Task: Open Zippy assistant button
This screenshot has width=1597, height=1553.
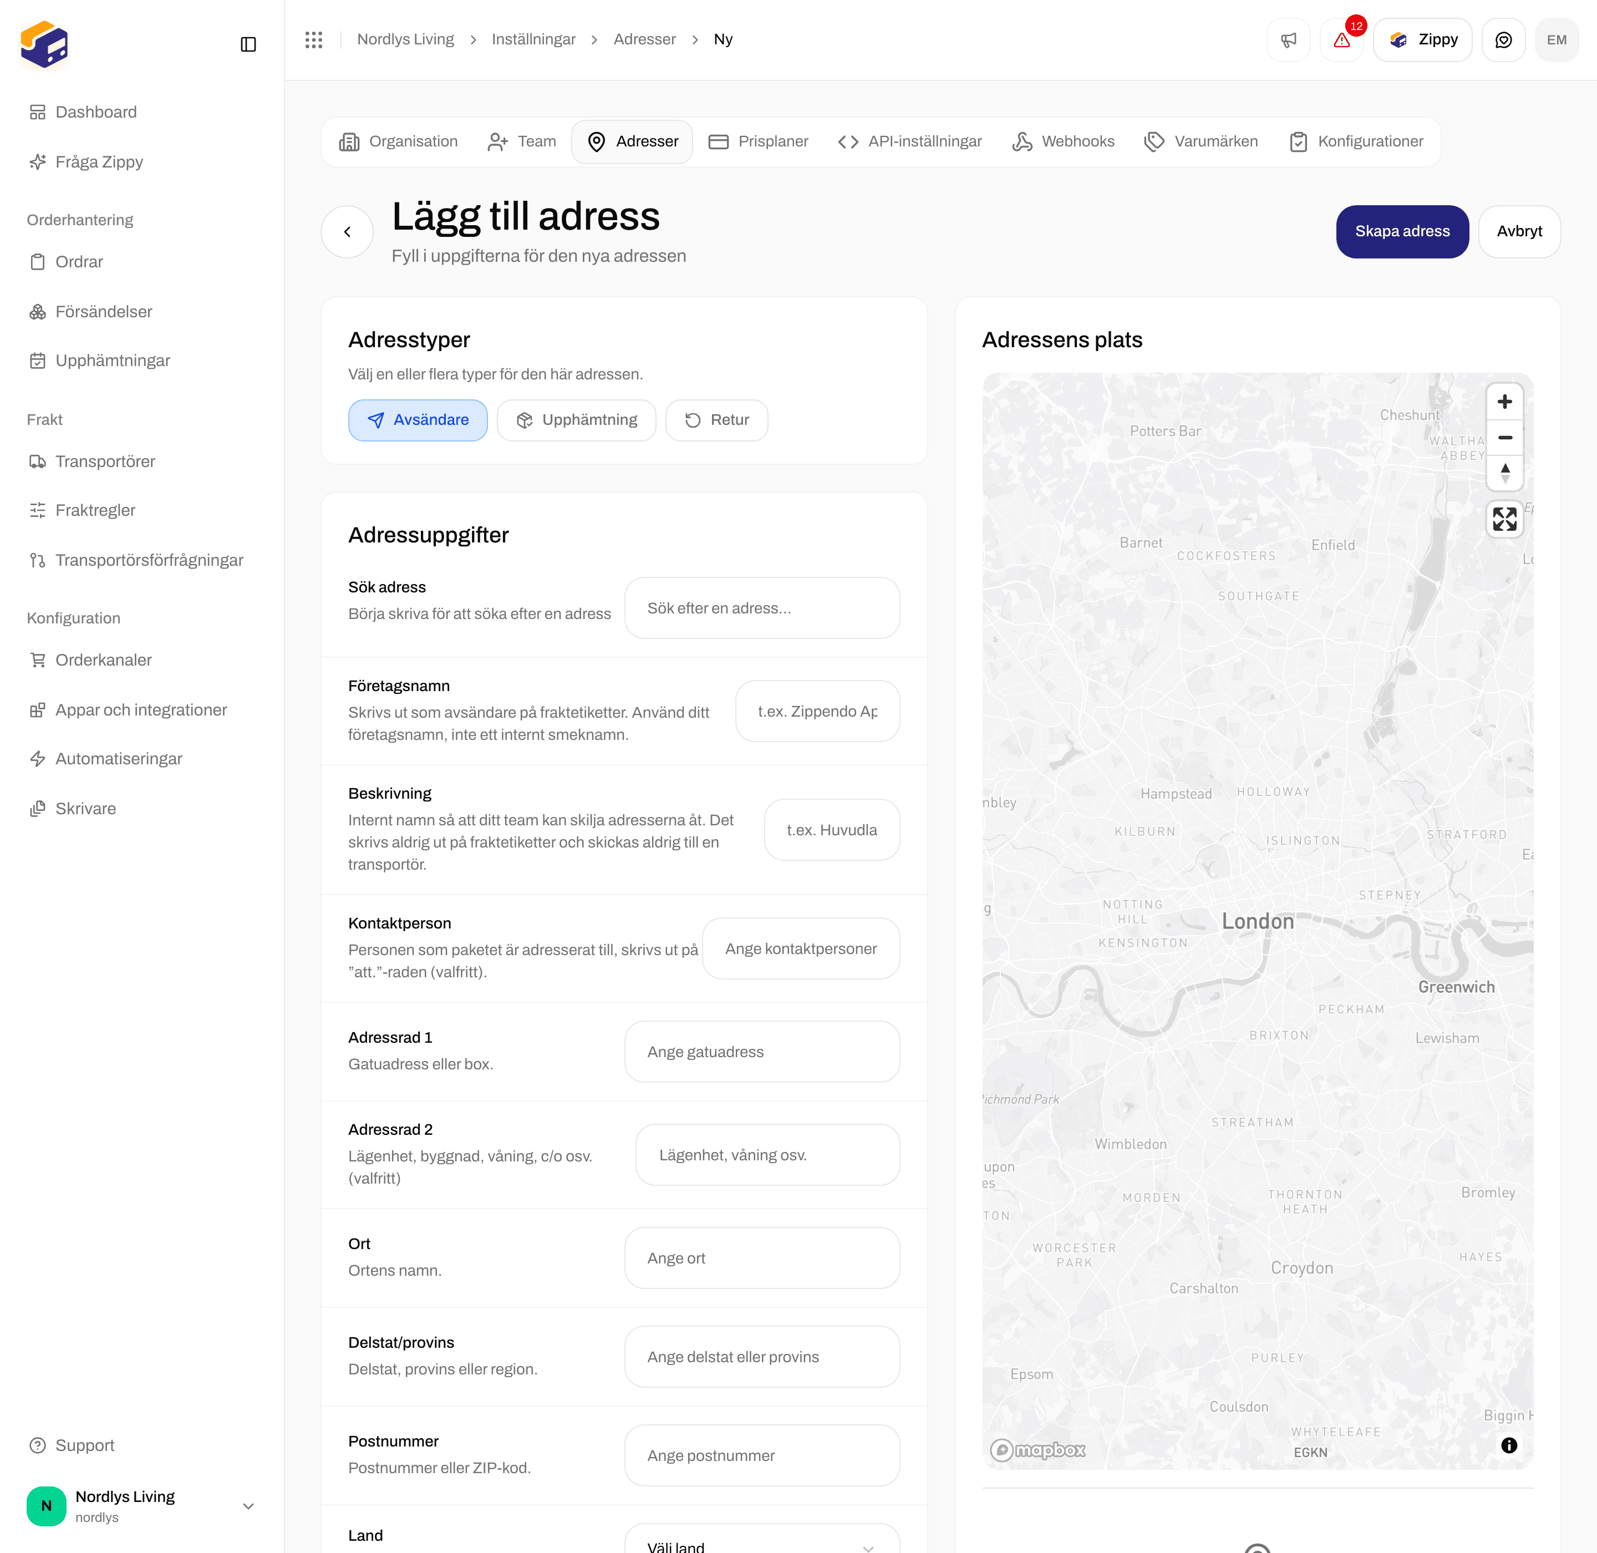Action: pos(1422,40)
